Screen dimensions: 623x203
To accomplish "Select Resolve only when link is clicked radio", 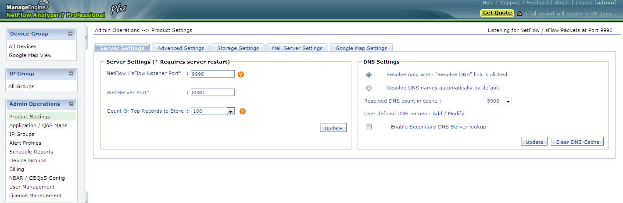I will pos(369,75).
